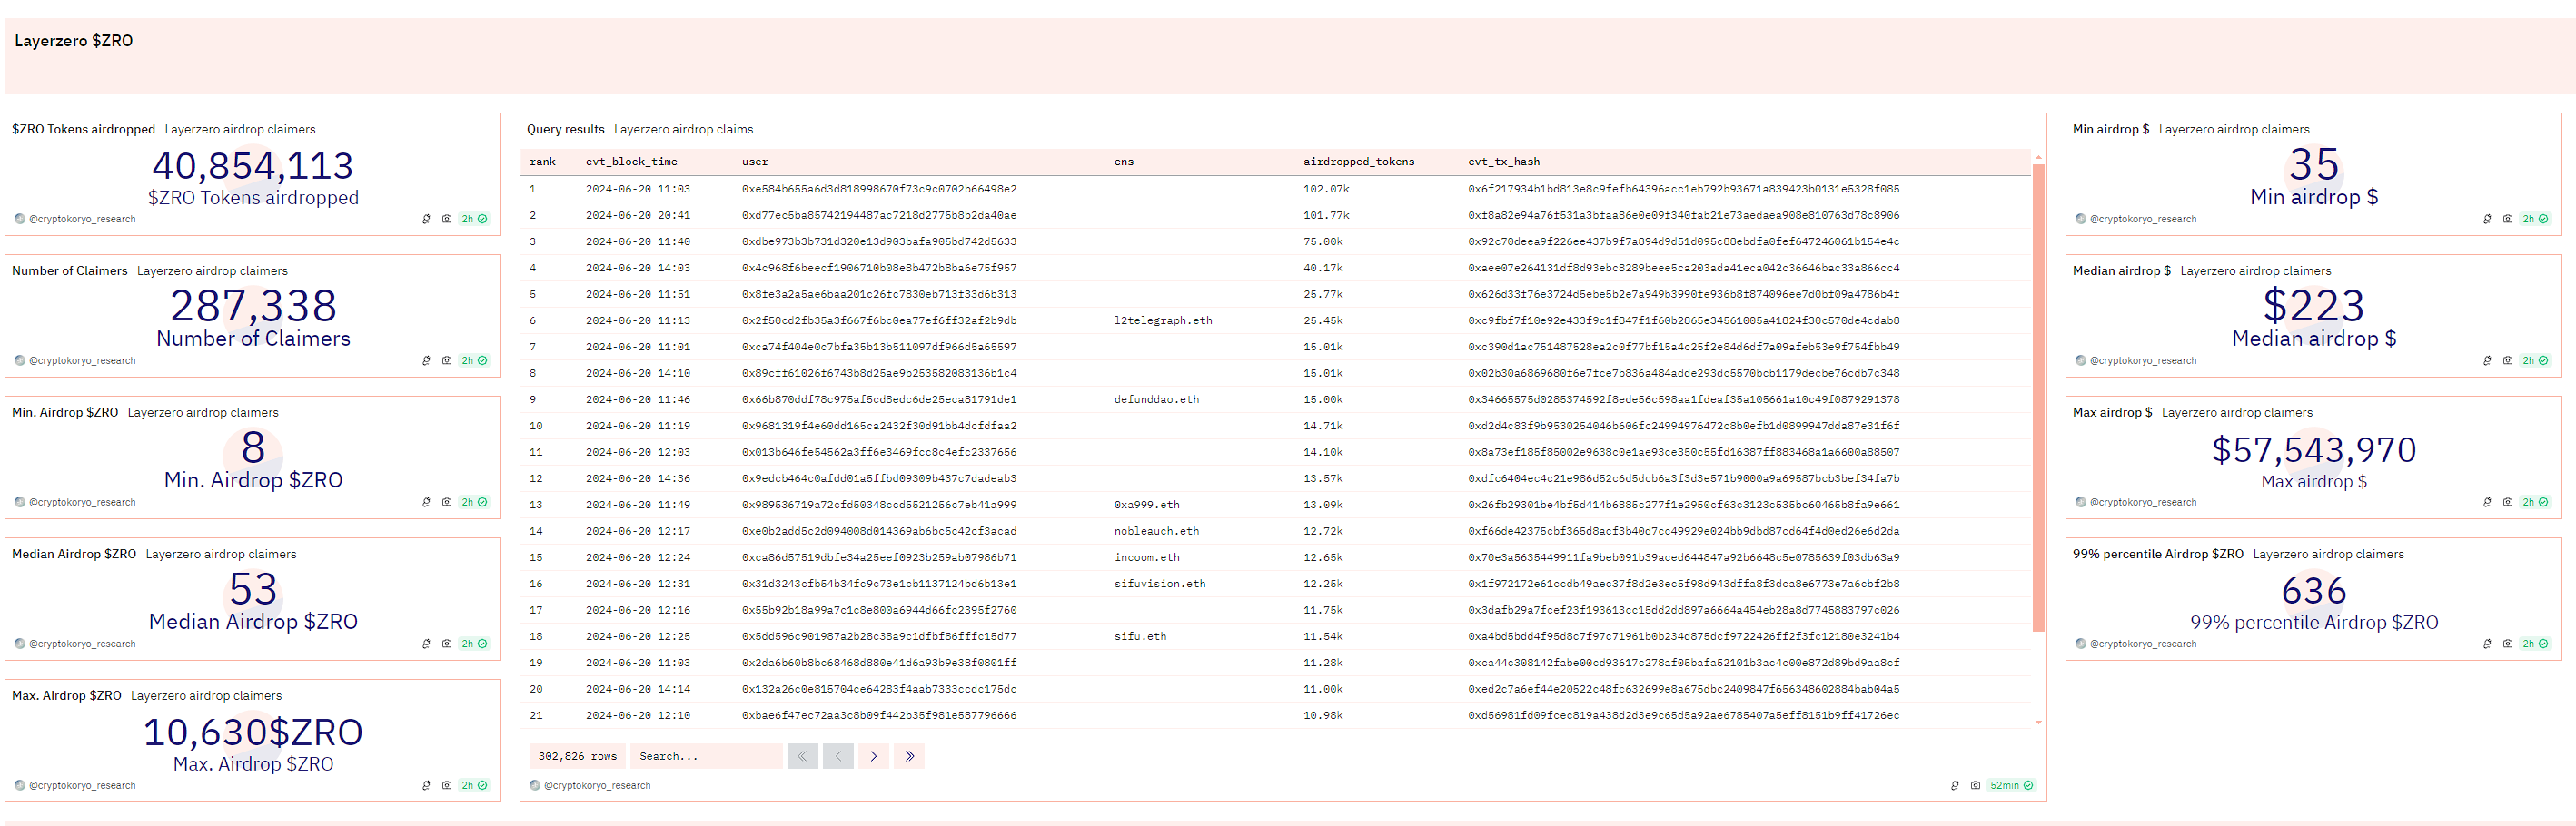
Task: Sort by the rank column header
Action: tap(543, 162)
